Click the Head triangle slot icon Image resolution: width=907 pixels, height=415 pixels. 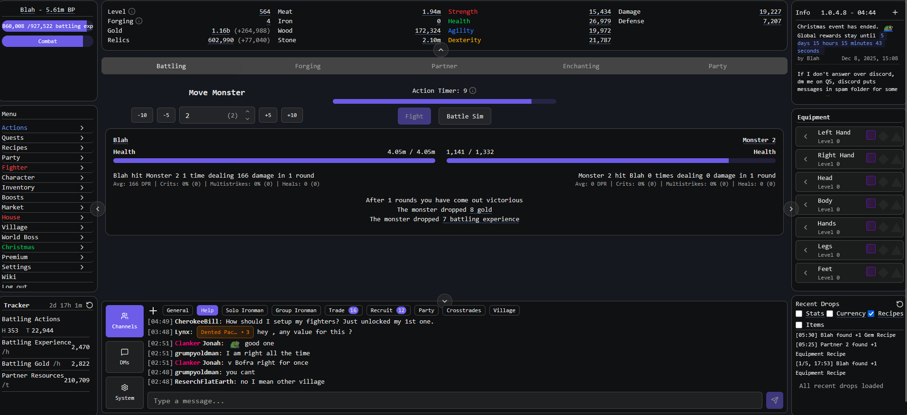click(896, 182)
